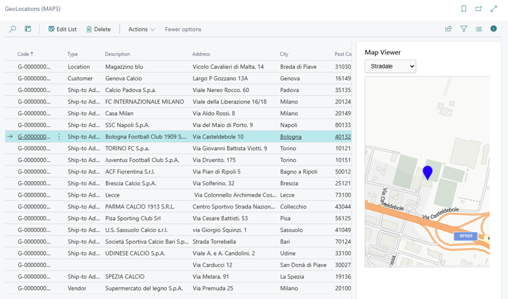Image resolution: width=508 pixels, height=299 pixels.
Task: Select ACF Fiorentina S.r.l. cell
Action: [130, 172]
